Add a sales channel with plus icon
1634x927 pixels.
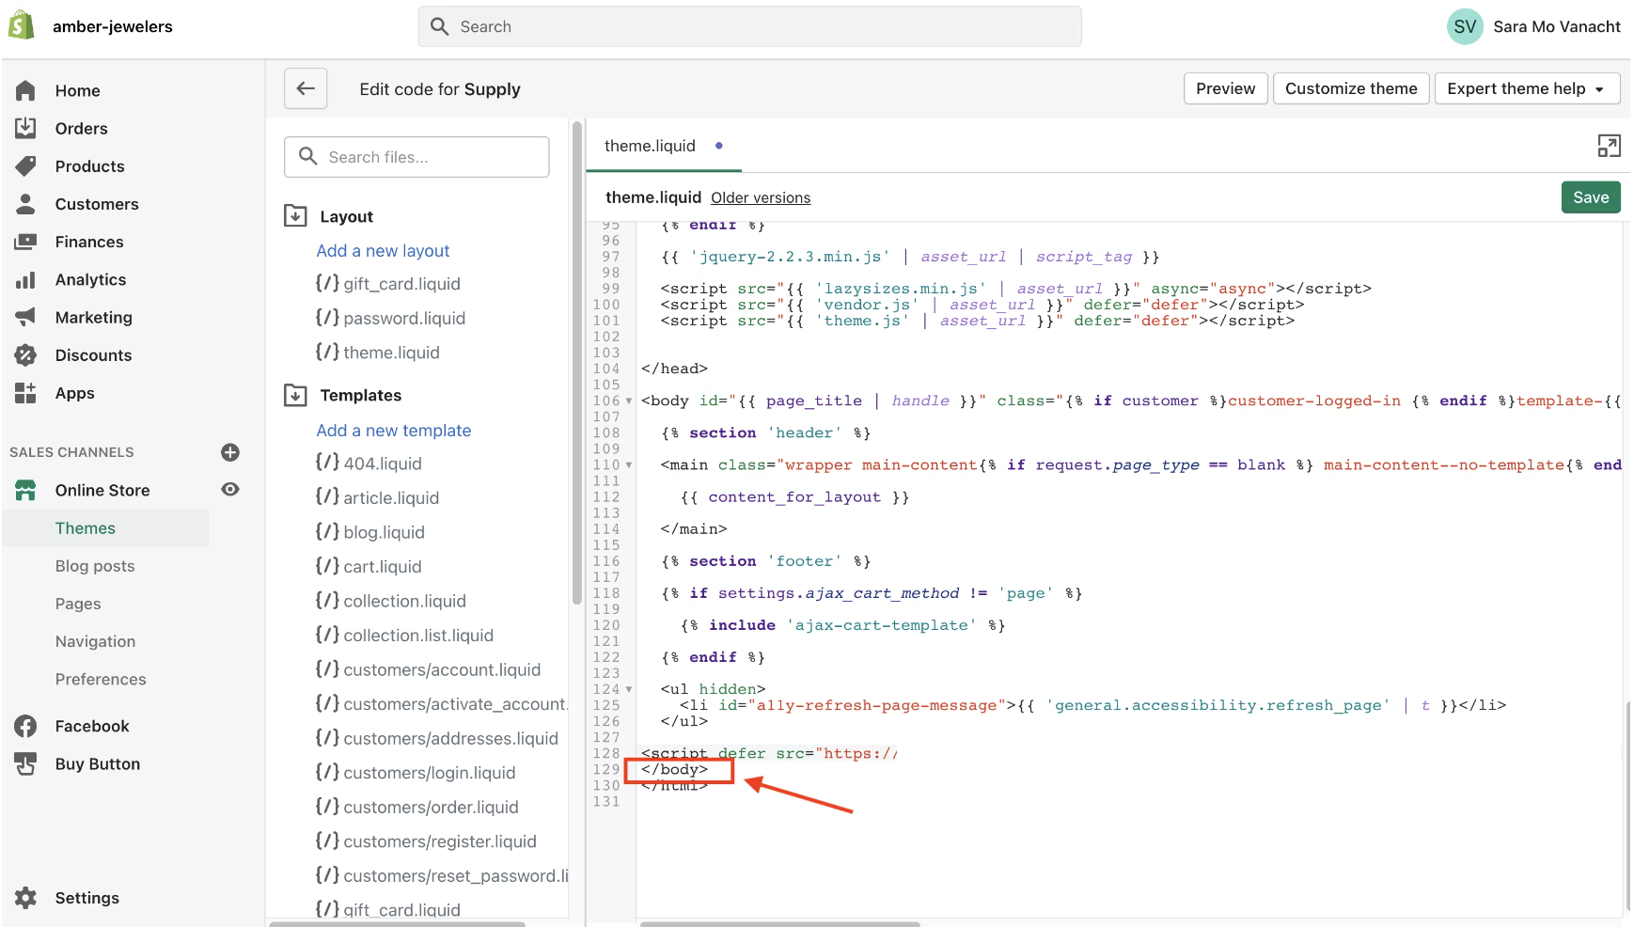pyautogui.click(x=230, y=452)
